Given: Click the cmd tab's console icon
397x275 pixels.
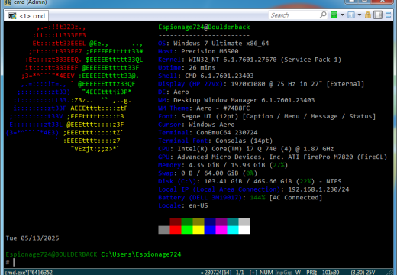Looking at the screenshot, I should [12, 16].
